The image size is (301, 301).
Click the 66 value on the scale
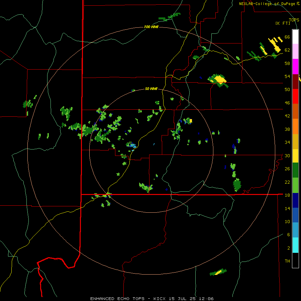point(287,37)
